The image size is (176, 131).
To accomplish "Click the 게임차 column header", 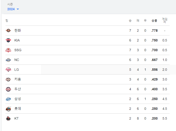I will point(165,20).
